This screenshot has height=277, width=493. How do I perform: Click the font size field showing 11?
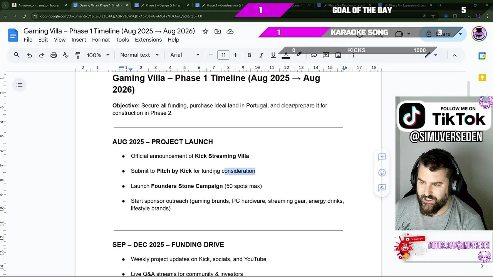click(223, 55)
